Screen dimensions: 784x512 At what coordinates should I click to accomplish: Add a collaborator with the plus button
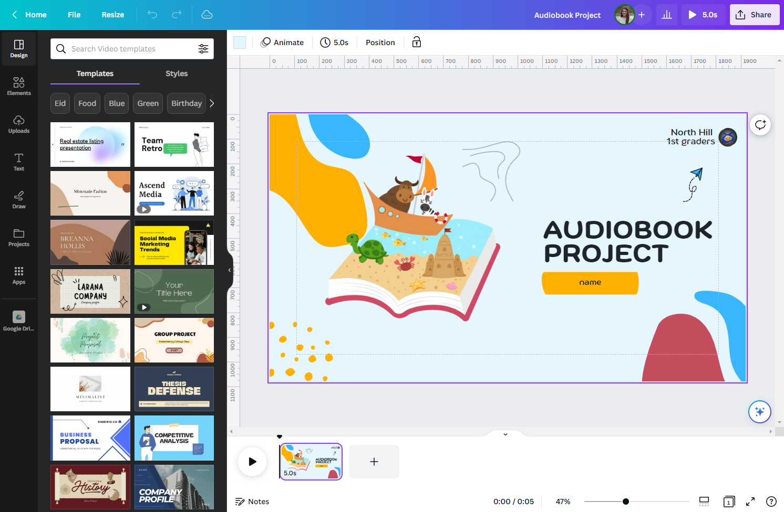pos(642,15)
